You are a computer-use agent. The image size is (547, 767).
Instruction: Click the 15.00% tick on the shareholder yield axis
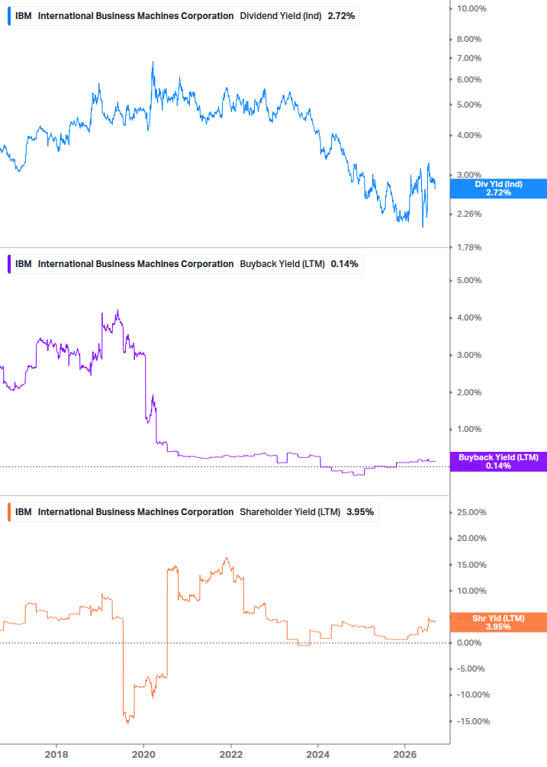[471, 565]
